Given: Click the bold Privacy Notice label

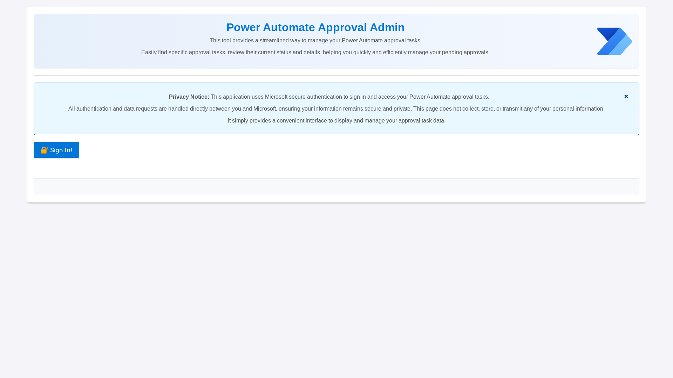Looking at the screenshot, I should [189, 97].
